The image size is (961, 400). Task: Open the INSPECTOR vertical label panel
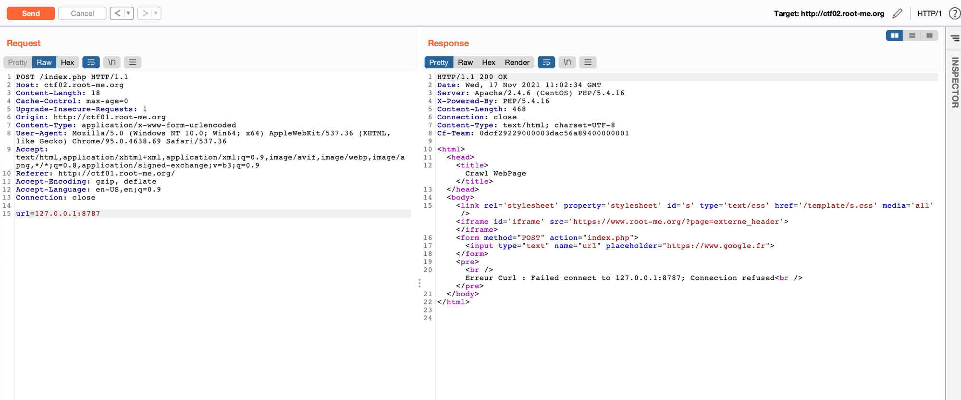coord(955,82)
